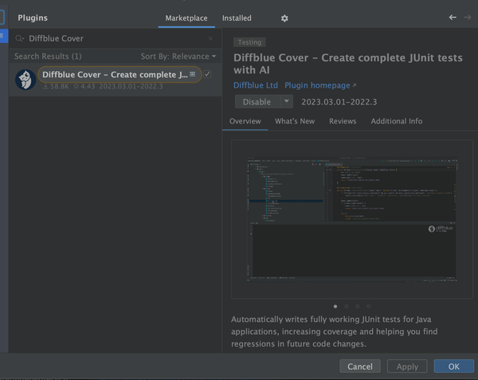The width and height of the screenshot is (478, 380).
Task: Toggle the Diffblue Cover enabled checkbox
Action: (x=207, y=74)
